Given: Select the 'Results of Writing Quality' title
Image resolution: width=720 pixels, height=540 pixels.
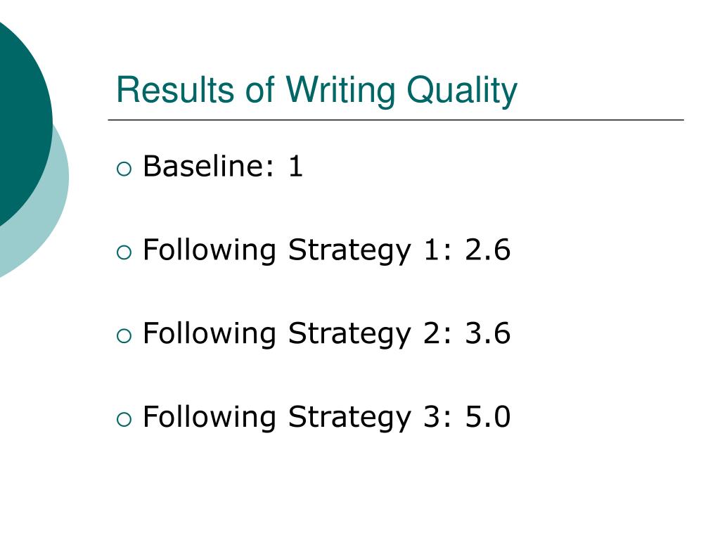Looking at the screenshot, I should [x=317, y=90].
